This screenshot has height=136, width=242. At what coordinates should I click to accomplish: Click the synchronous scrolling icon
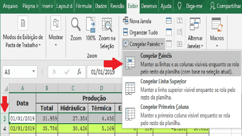pos(179,32)
